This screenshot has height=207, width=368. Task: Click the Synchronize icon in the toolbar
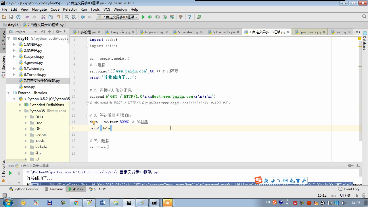click(x=18, y=17)
